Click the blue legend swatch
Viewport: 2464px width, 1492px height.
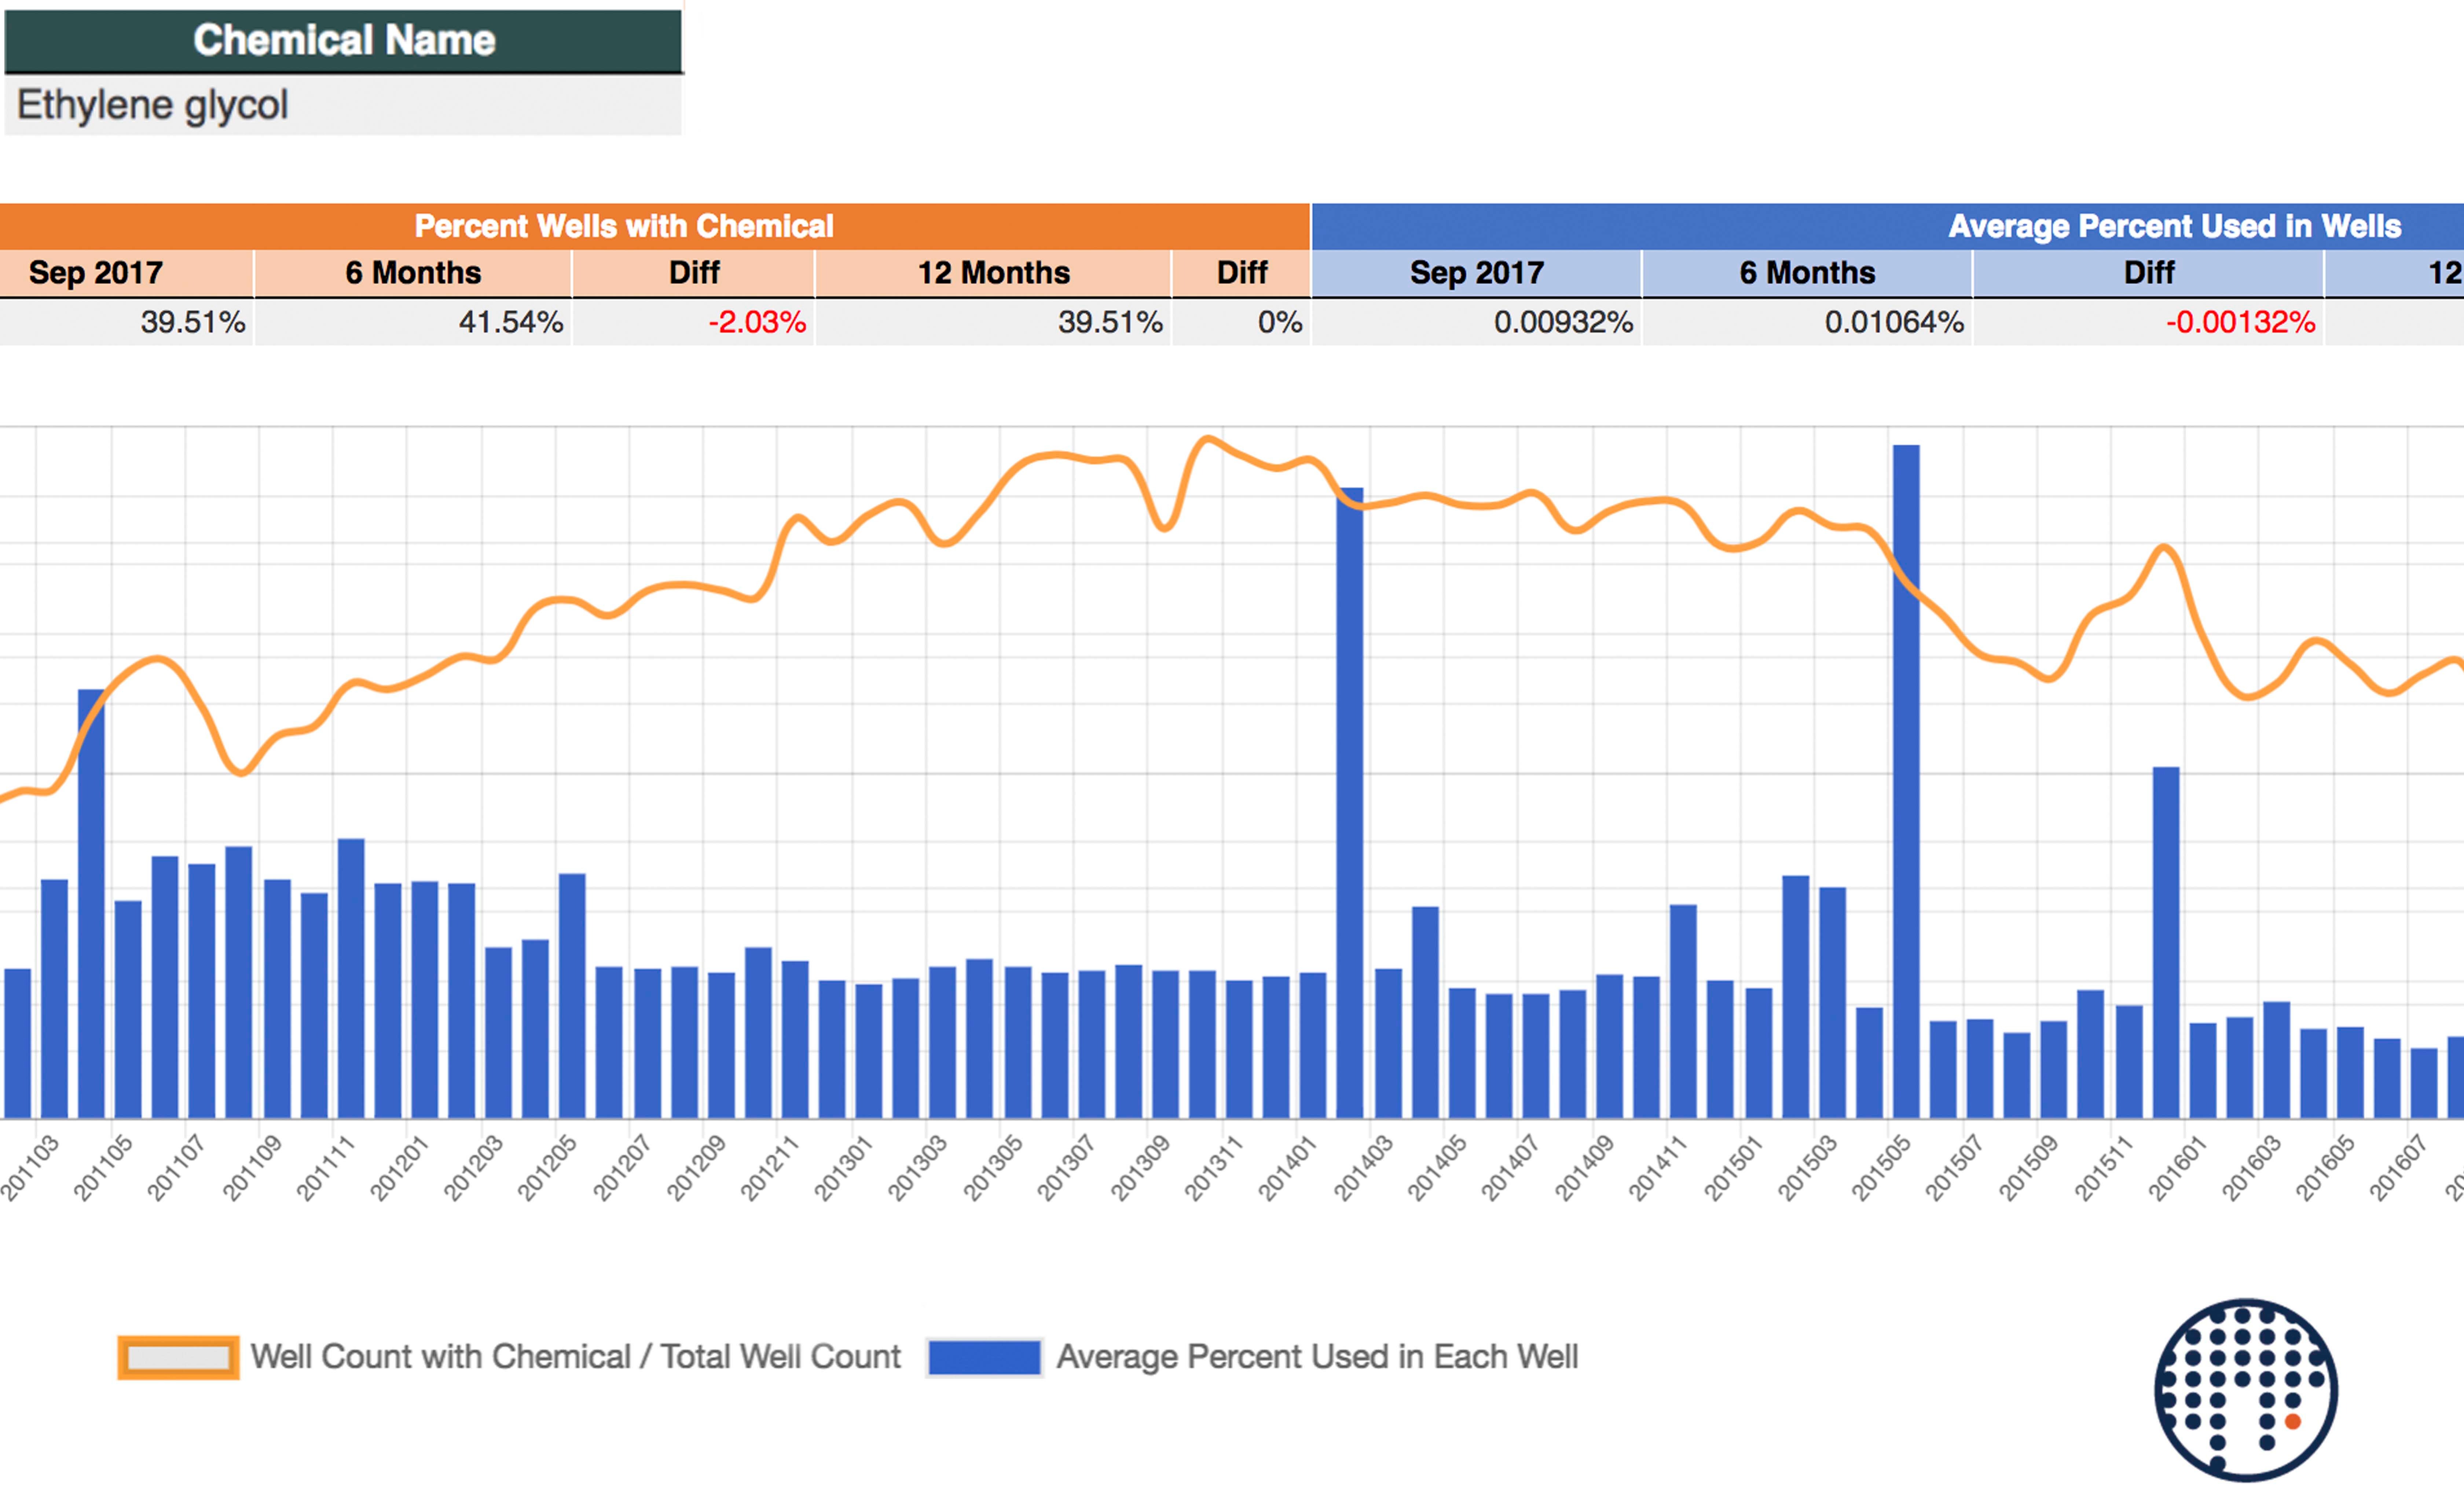984,1357
